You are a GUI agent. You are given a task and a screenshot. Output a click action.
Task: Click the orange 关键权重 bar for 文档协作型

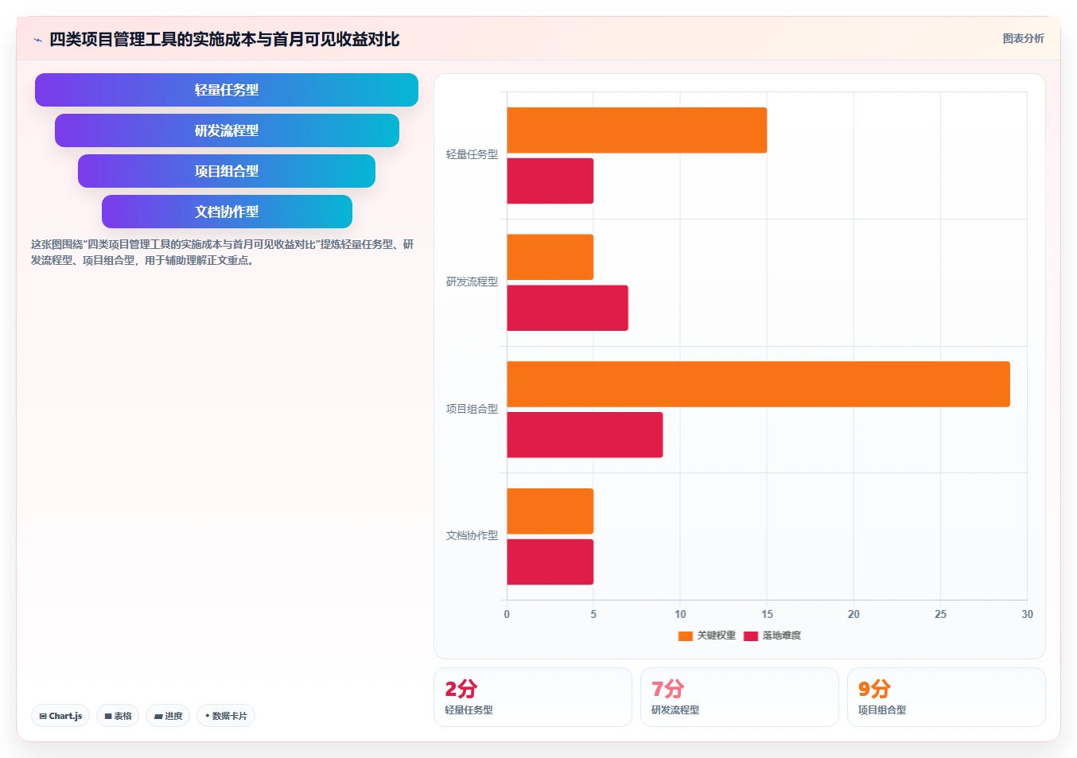coord(550,511)
